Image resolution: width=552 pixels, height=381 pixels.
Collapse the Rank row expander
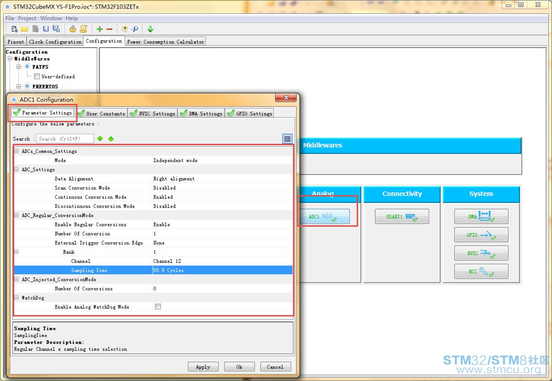point(17,252)
